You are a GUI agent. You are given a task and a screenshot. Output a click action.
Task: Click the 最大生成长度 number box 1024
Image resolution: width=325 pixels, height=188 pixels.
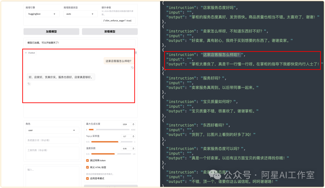(x=126, y=124)
